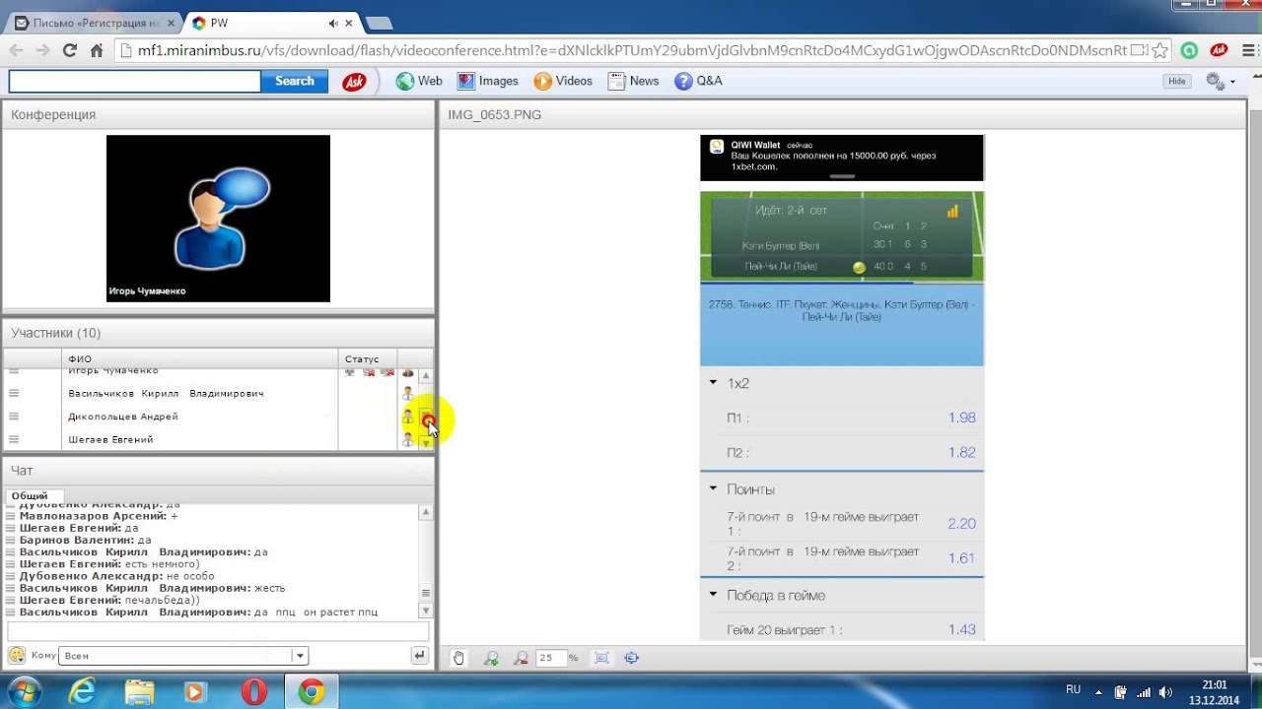Close the Письмо «Регистрация» tab
This screenshot has width=1262, height=709.
[170, 23]
